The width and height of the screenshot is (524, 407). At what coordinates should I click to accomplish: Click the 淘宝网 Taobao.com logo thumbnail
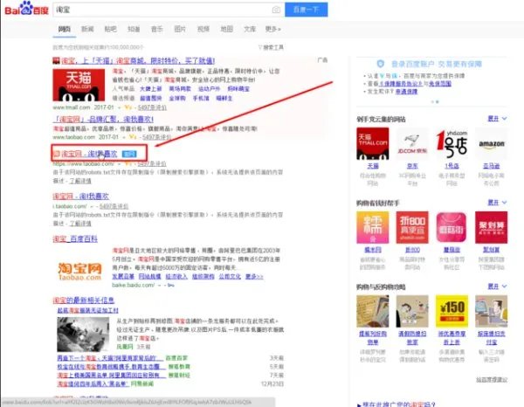click(79, 271)
